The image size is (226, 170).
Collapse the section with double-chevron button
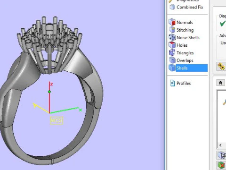[220, 83]
